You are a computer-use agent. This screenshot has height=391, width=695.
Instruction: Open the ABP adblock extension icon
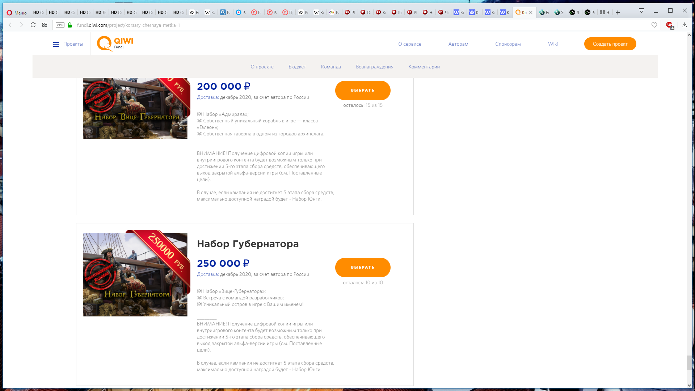click(670, 25)
